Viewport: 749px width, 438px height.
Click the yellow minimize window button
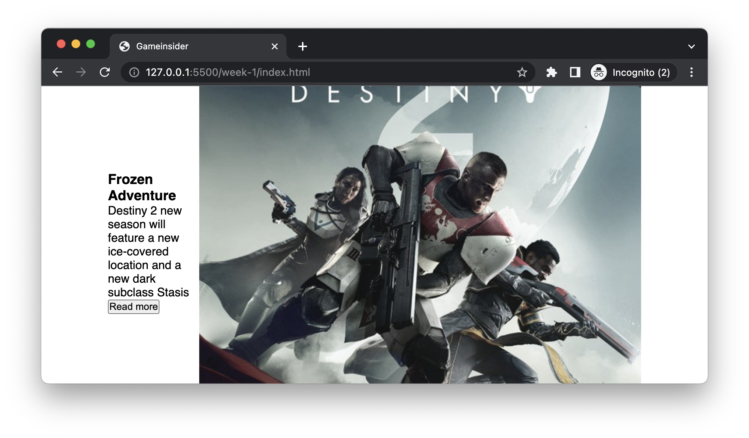(76, 44)
